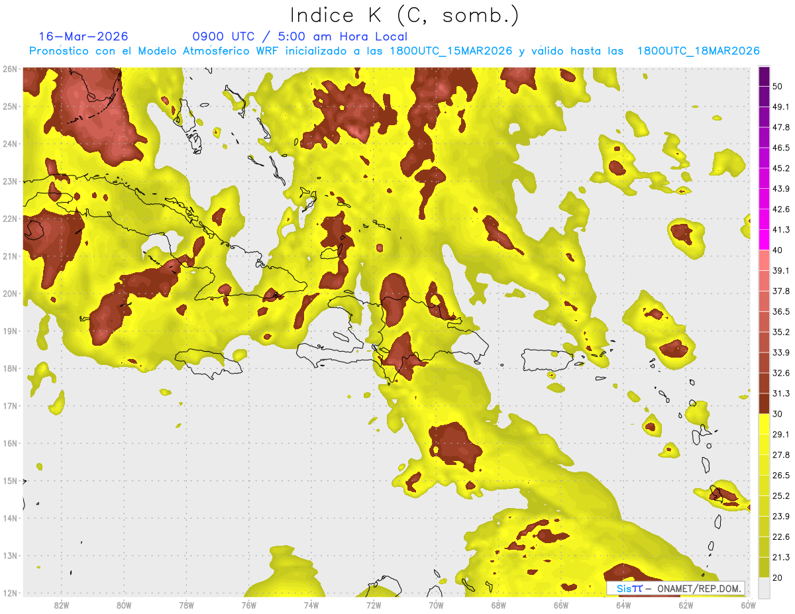
Task: Click the colorbar value '36.5'
Action: pyautogui.click(x=782, y=311)
